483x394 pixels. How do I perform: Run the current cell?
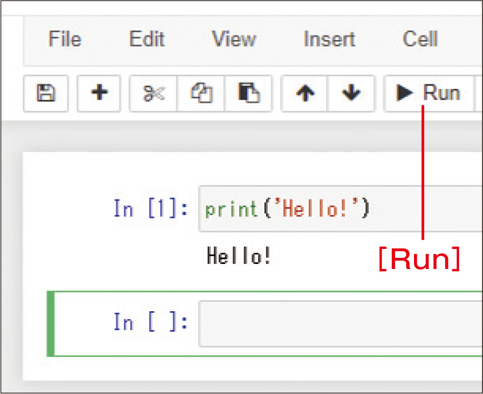tap(428, 93)
